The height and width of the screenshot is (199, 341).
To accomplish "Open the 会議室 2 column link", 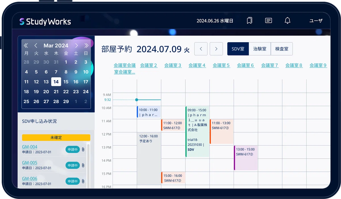I will coord(149,65).
